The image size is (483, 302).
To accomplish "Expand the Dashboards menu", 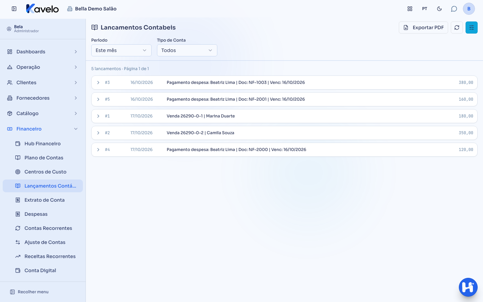I will pyautogui.click(x=43, y=52).
